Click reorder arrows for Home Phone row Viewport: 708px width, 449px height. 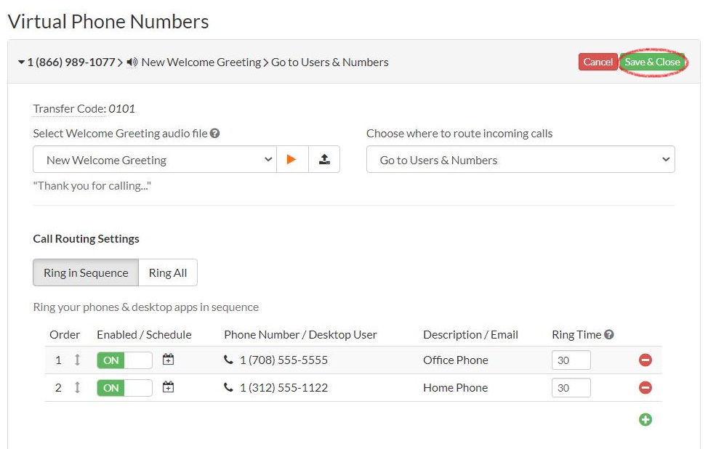tap(77, 387)
